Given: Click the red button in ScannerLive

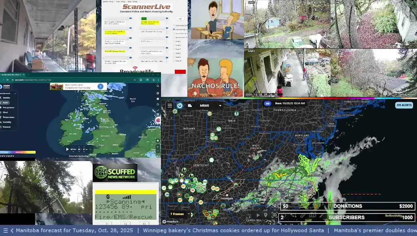Looking at the screenshot, I should pos(180,71).
